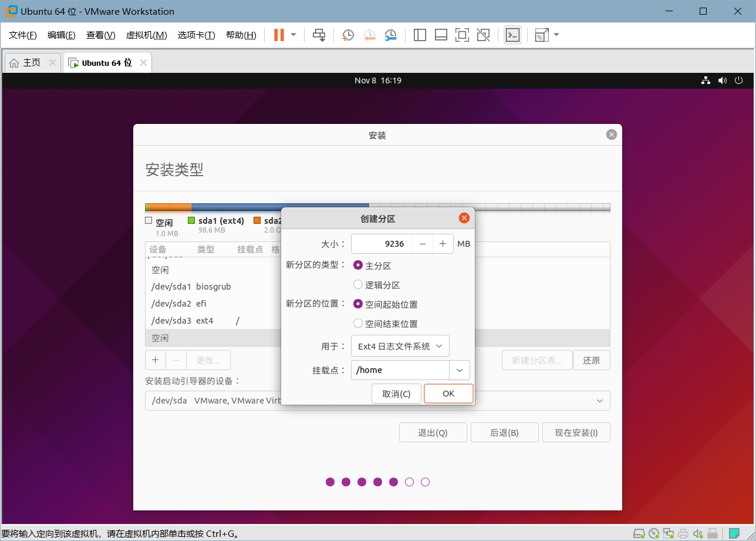Click the orange sda2 legend swatch
Image resolution: width=756 pixels, height=541 pixels.
tap(257, 221)
